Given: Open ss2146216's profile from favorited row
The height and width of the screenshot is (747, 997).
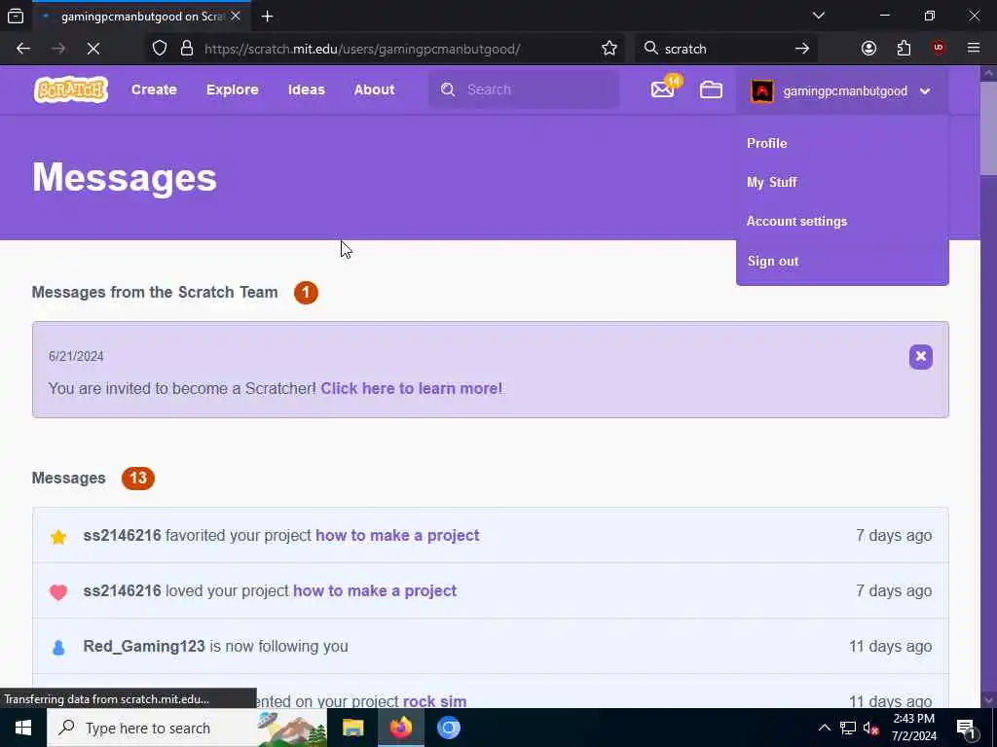Looking at the screenshot, I should [122, 536].
